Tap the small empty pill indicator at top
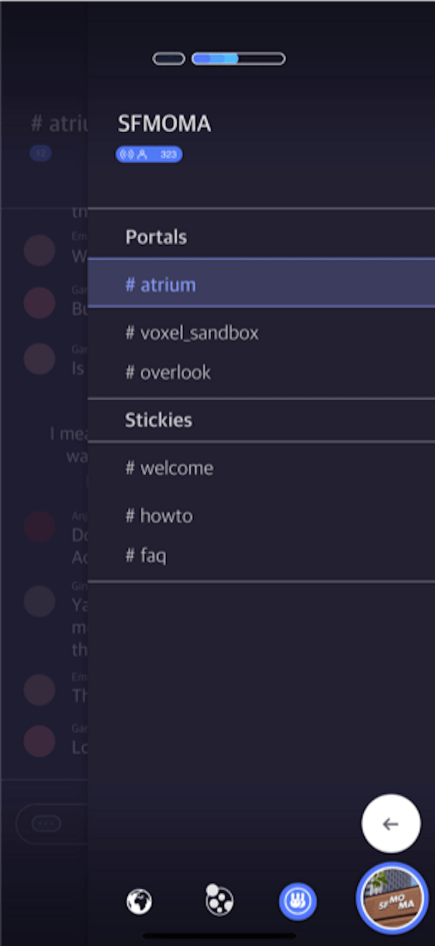435x946 pixels. pyautogui.click(x=169, y=59)
